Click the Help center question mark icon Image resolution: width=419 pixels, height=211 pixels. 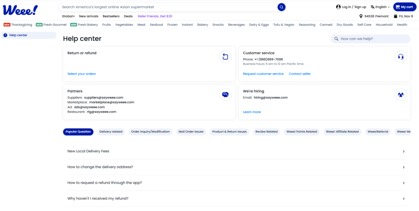click(5, 35)
